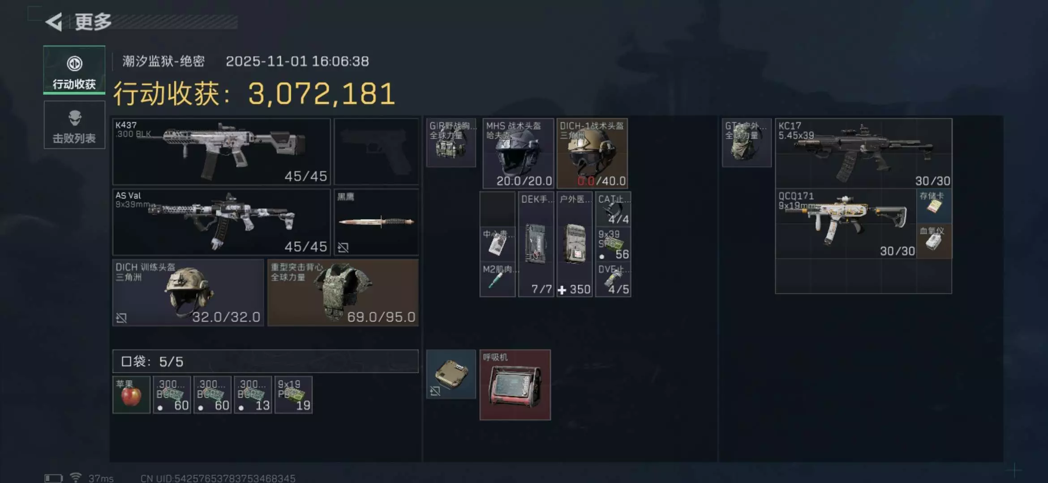The height and width of the screenshot is (483, 1048).
Task: Click the 苹果 apple in pocket
Action: click(x=131, y=395)
